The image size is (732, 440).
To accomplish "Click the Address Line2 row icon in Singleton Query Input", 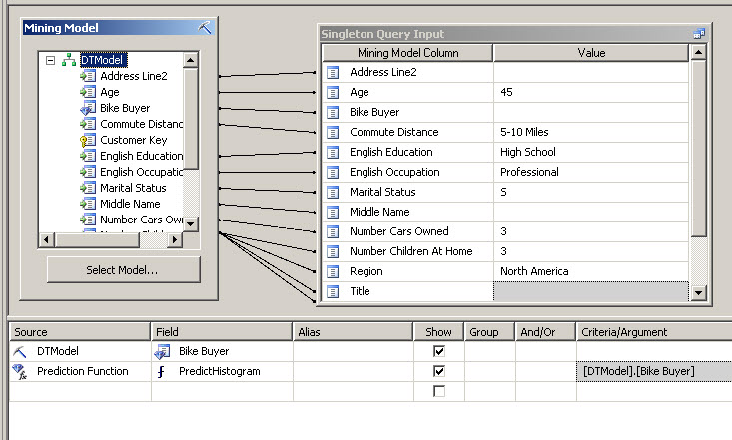I will [333, 72].
